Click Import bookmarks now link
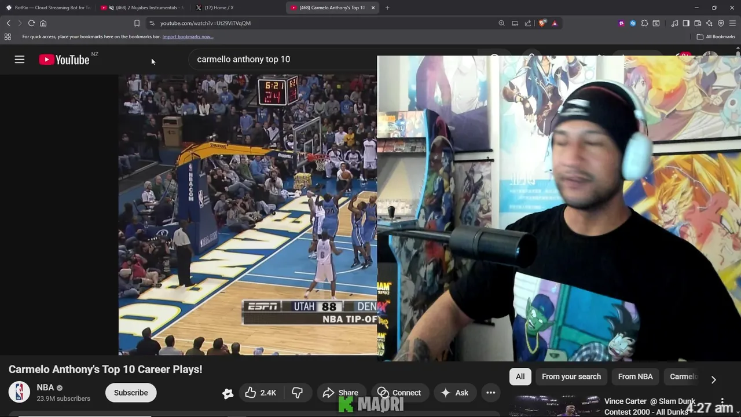 188,36
